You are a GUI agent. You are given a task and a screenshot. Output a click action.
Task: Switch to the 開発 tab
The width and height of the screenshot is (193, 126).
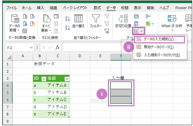pos(150,8)
